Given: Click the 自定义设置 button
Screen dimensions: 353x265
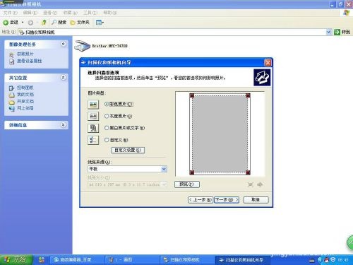Looking at the screenshot, I should click(x=128, y=150).
